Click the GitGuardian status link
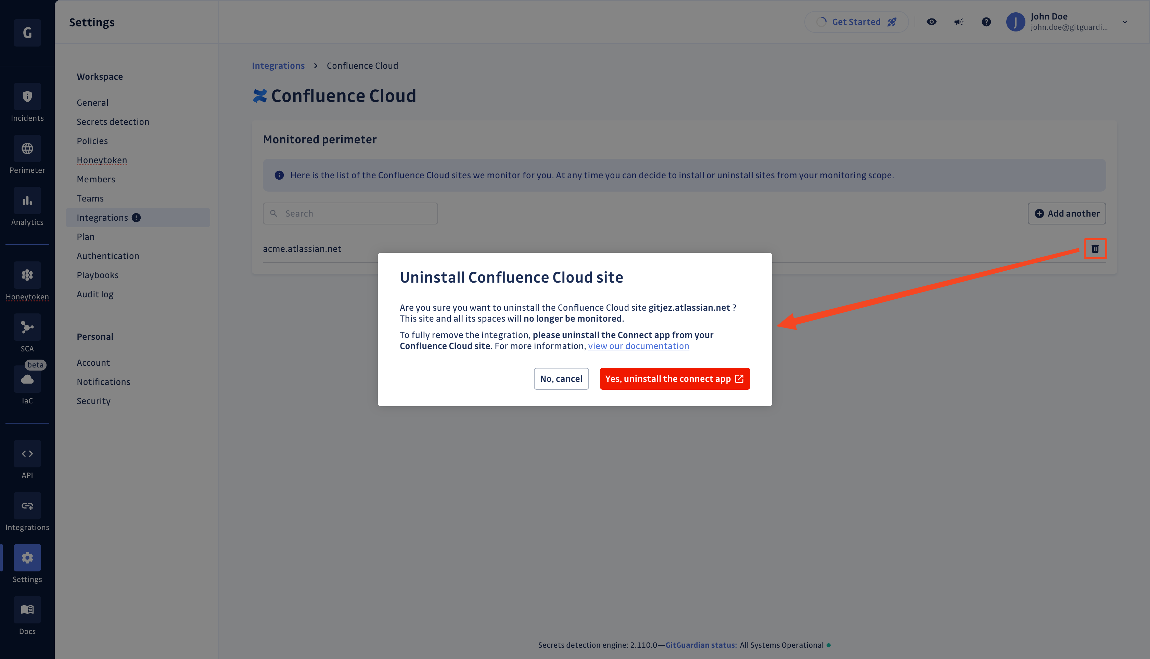Viewport: 1150px width, 659px height. point(701,645)
